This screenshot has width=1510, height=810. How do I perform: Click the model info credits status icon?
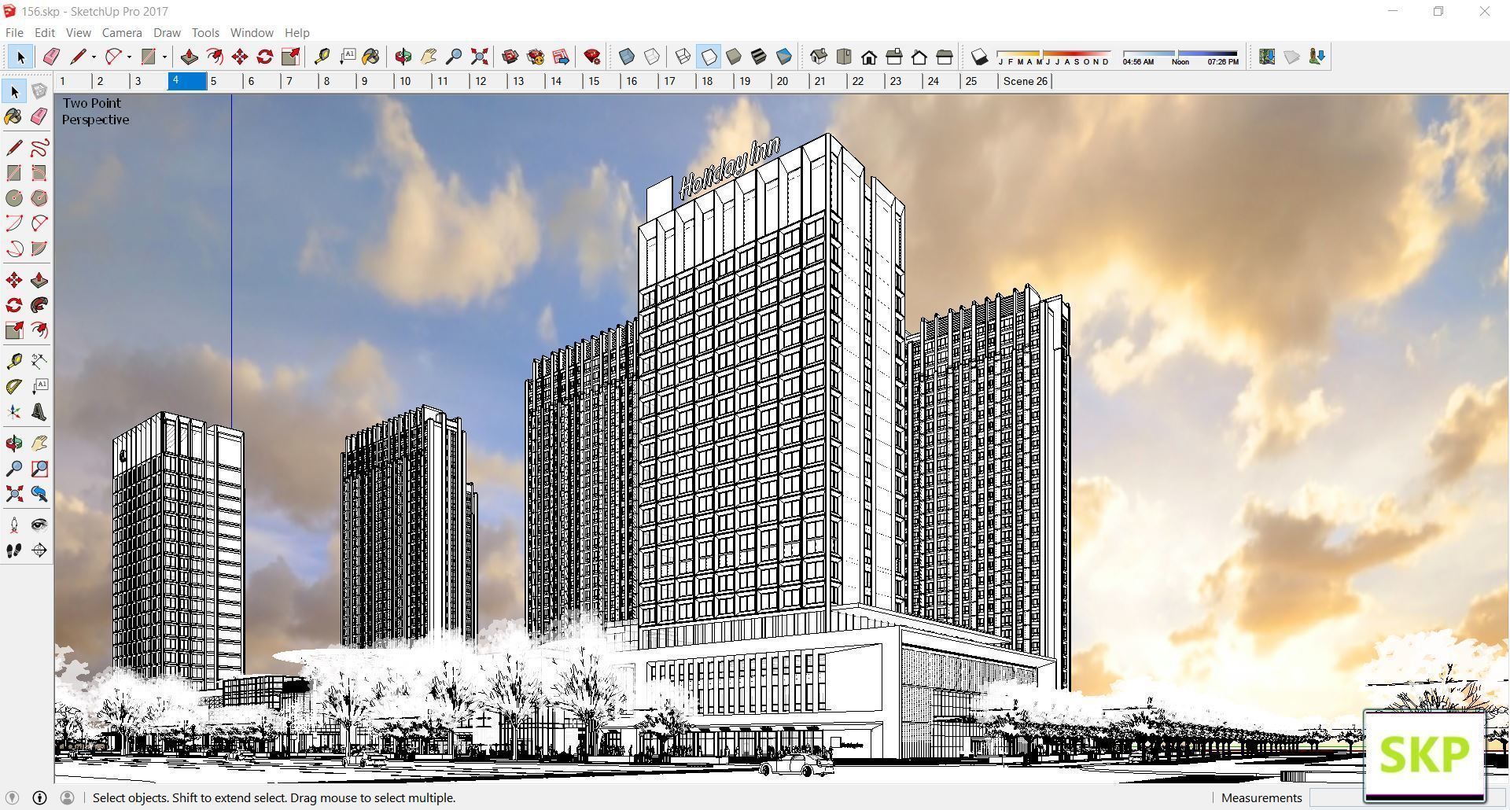coord(39,797)
